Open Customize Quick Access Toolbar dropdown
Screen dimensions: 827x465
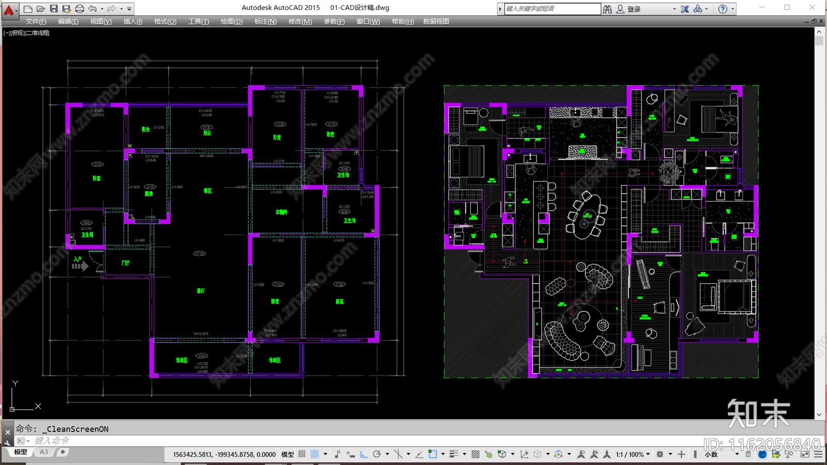coord(129,9)
